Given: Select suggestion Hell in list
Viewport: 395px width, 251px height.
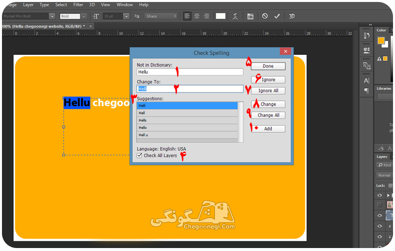Looking at the screenshot, I should 187,113.
